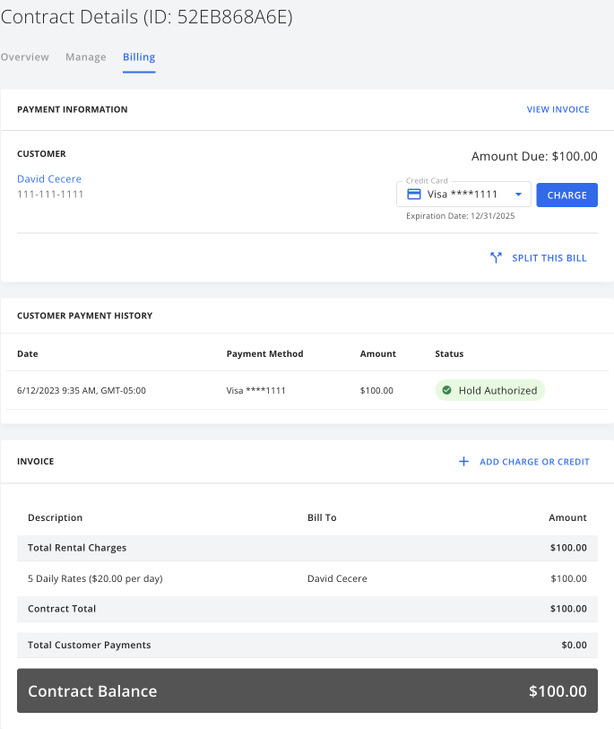This screenshot has width=614, height=729.
Task: Click the Contract Details (ID: 52EB868A6E) title
Action: 146,17
